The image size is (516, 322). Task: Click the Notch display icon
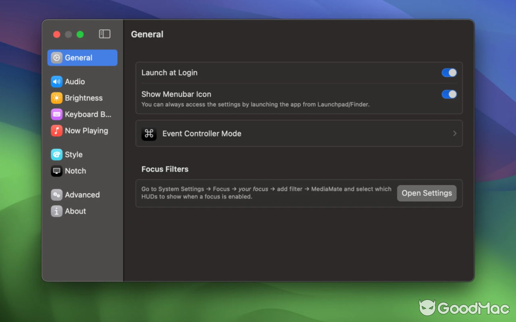tap(56, 171)
